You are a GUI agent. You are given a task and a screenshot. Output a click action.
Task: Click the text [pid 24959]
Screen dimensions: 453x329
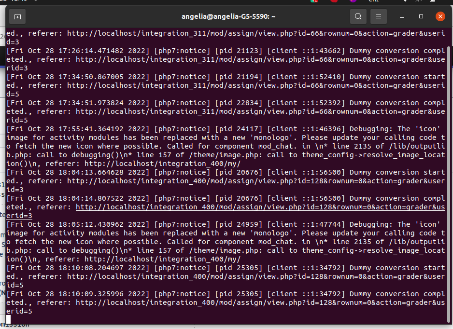click(239, 224)
